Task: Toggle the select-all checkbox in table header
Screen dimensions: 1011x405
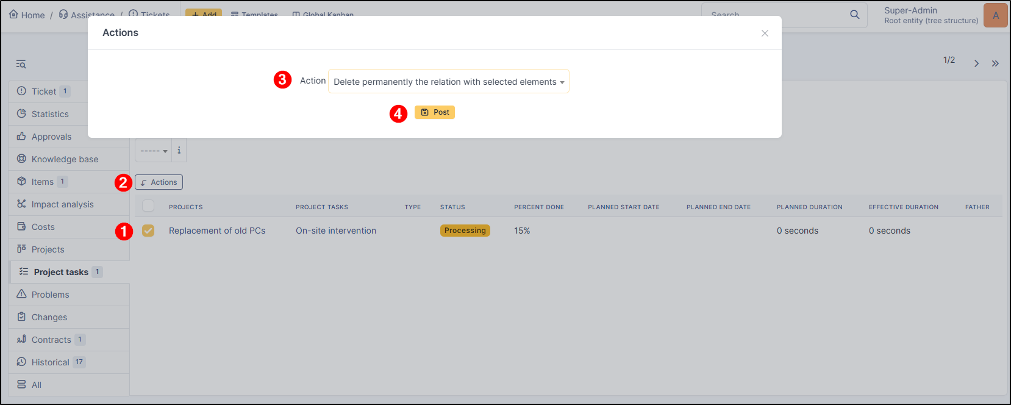Action: pyautogui.click(x=148, y=206)
